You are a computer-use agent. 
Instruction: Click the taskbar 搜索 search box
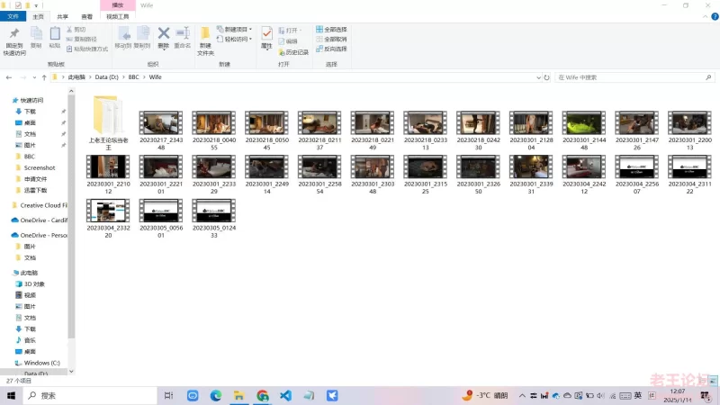point(90,395)
